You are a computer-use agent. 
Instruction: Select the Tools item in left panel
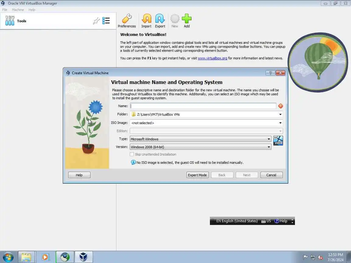click(58, 21)
